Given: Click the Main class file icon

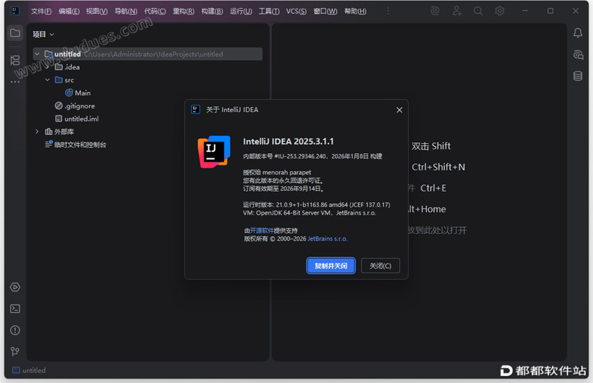Looking at the screenshot, I should pyautogui.click(x=69, y=92).
